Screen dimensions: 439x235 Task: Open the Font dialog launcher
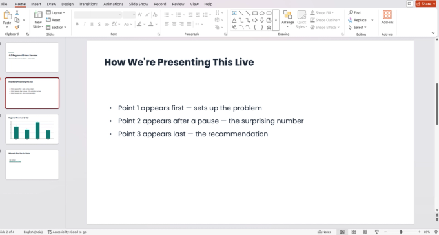pos(159,34)
